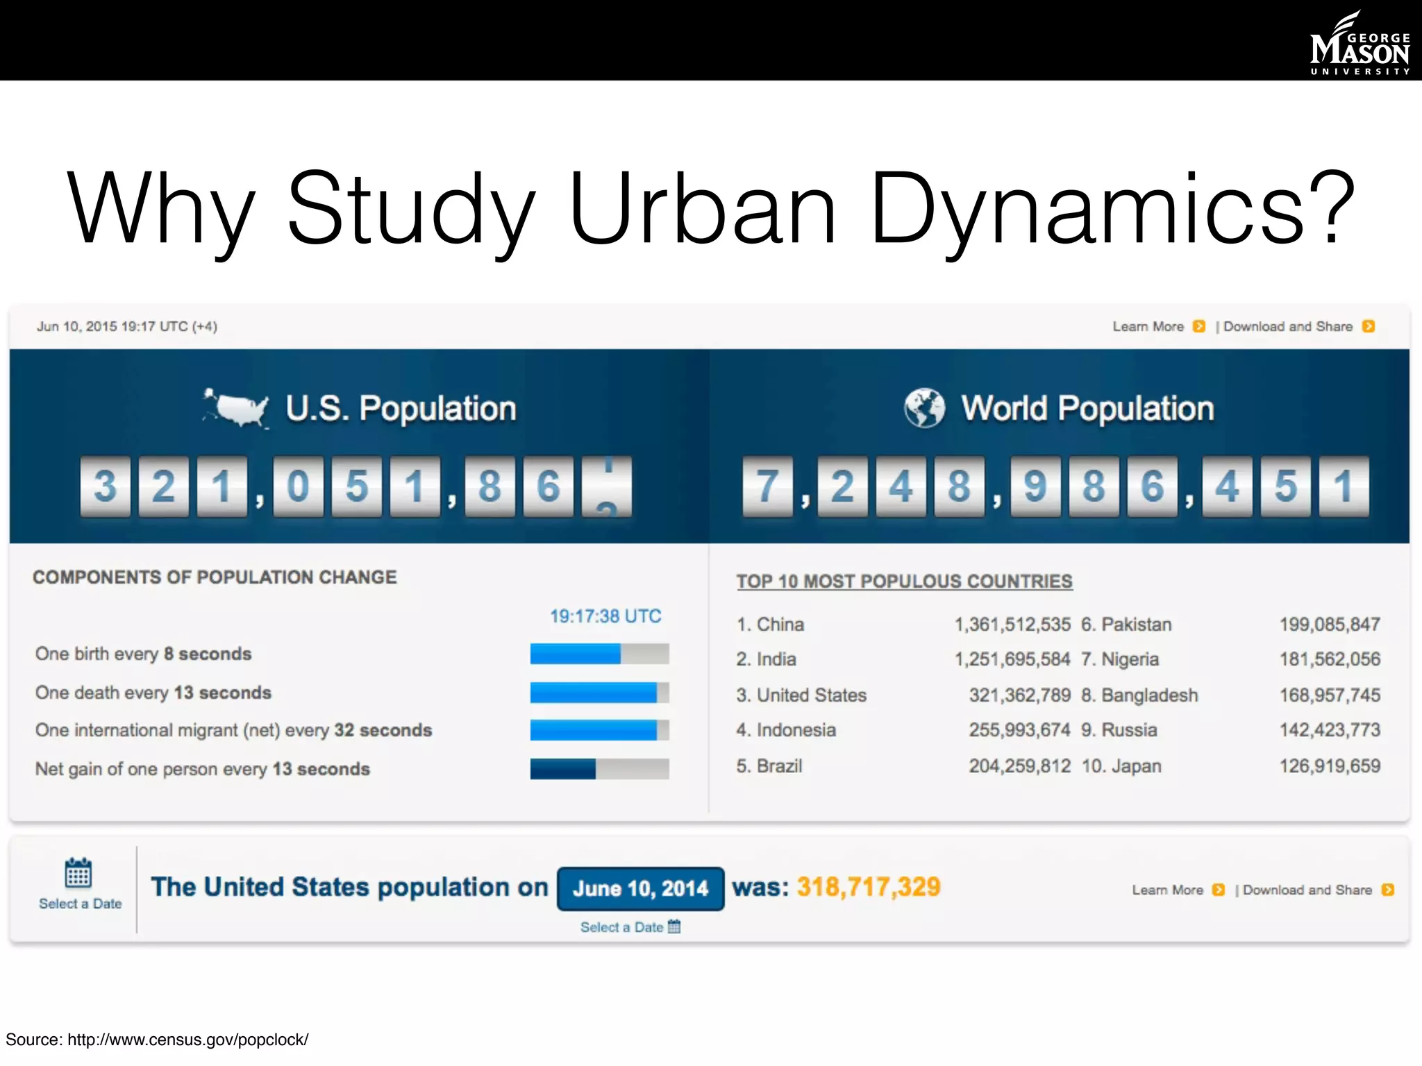Click the Select a Date link under the date
The height and width of the screenshot is (1066, 1422).
click(621, 927)
